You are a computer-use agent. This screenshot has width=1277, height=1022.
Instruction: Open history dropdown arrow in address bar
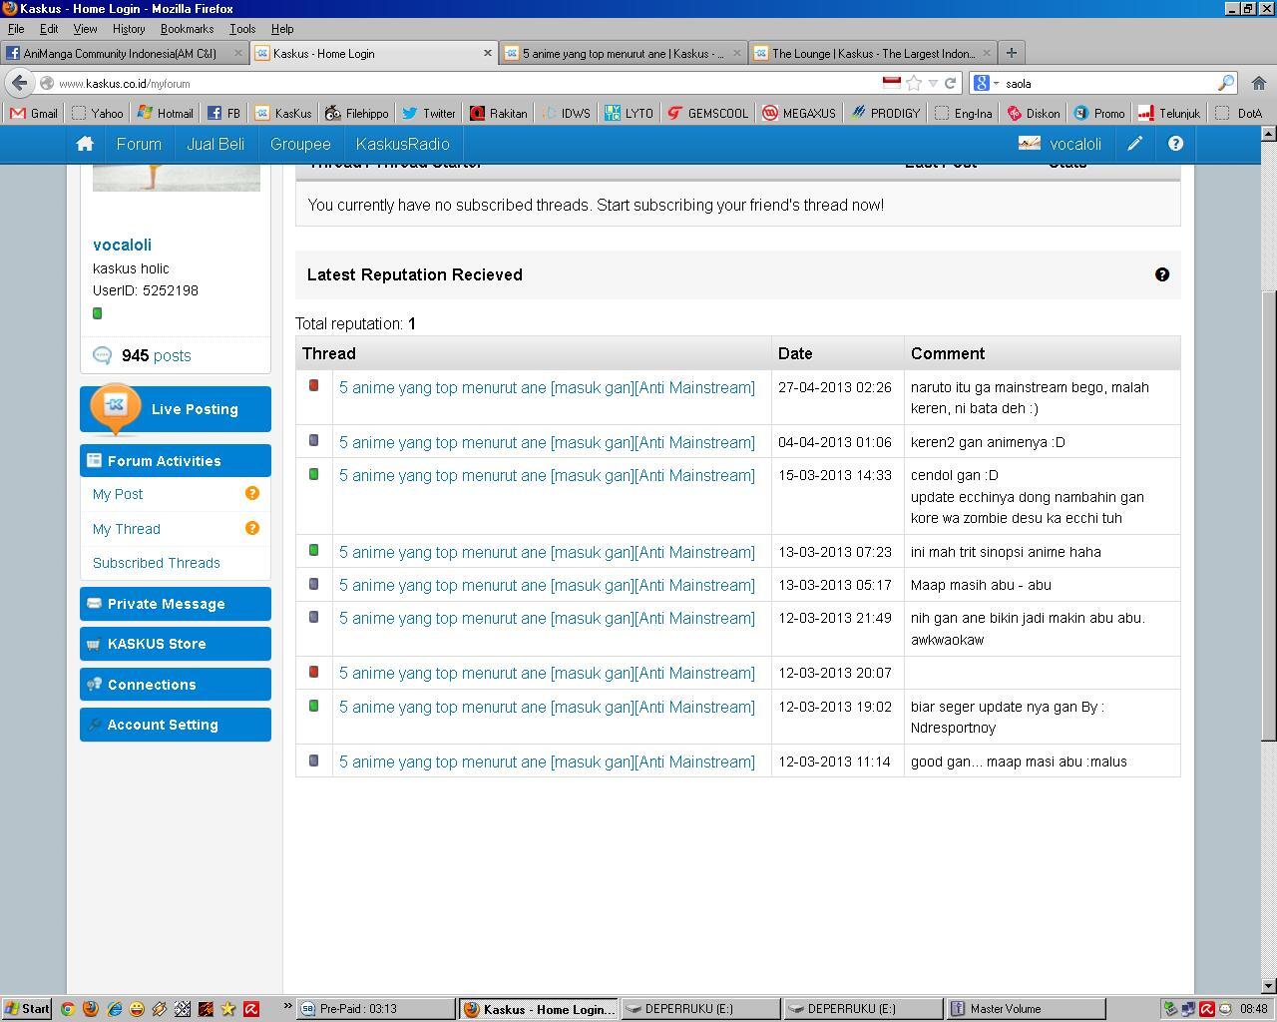(933, 83)
